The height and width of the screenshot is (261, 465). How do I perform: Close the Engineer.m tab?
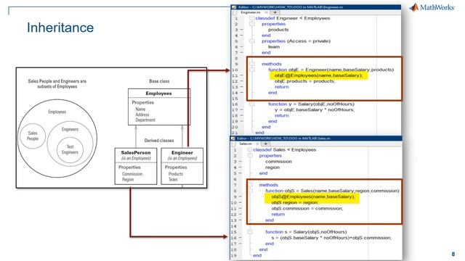[x=266, y=12]
